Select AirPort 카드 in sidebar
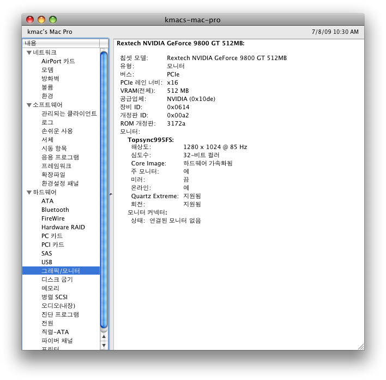 [58, 61]
